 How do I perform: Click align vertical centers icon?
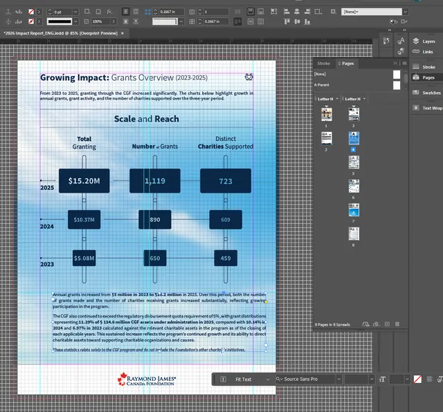pyautogui.click(x=297, y=21)
